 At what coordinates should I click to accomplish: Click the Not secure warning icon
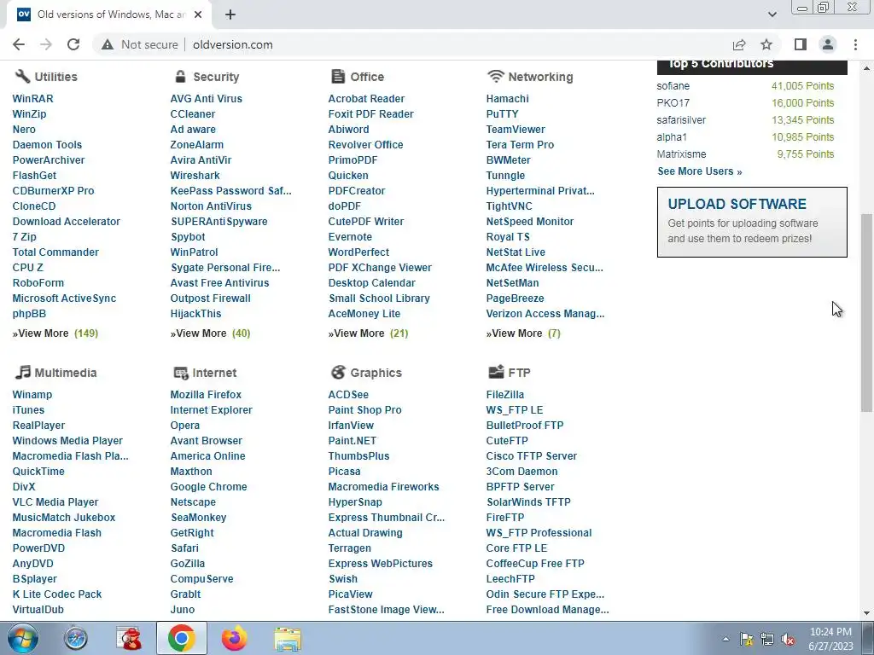tap(108, 44)
